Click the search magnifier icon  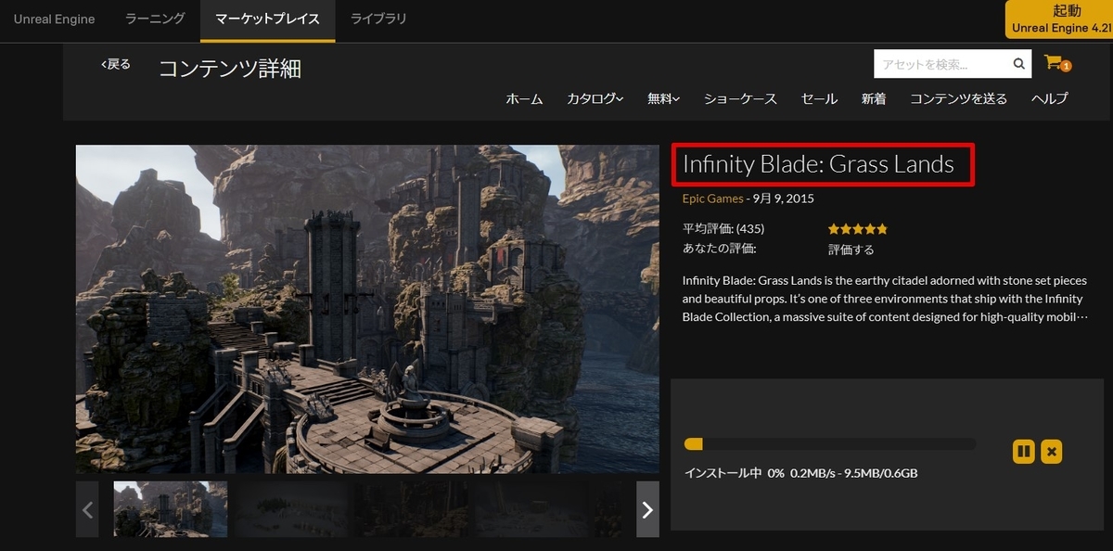tap(1019, 64)
